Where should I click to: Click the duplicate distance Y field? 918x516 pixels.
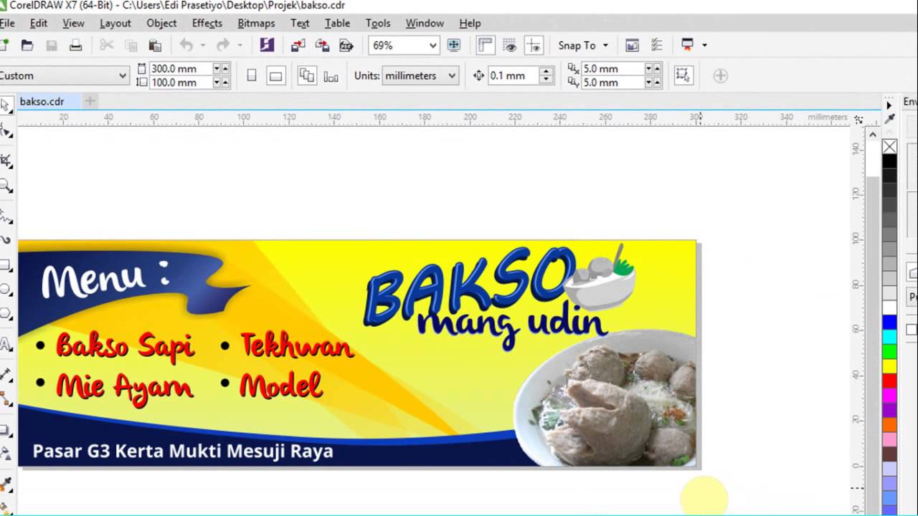coord(612,82)
